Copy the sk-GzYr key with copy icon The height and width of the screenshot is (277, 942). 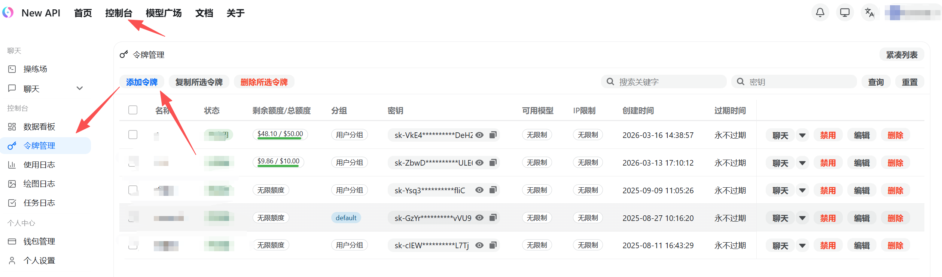(x=493, y=218)
